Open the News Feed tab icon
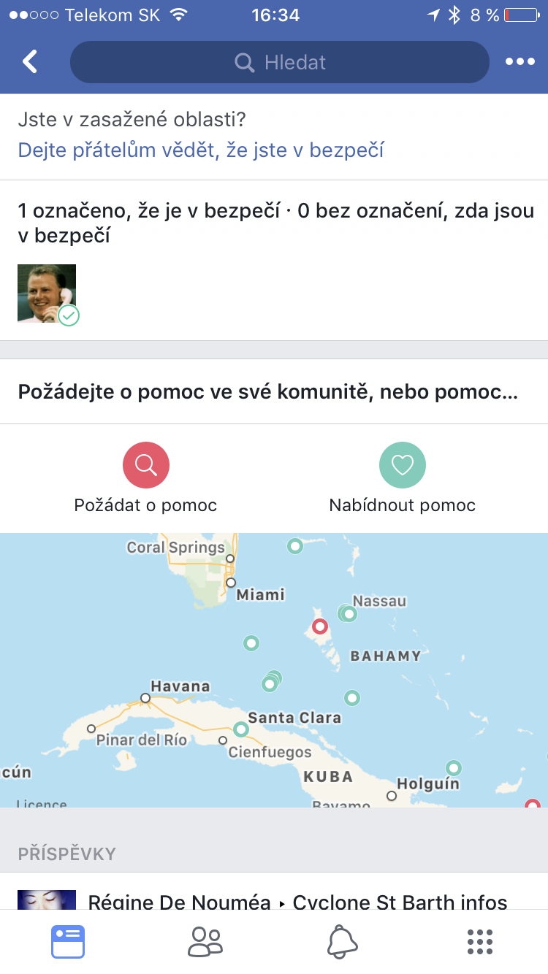The height and width of the screenshot is (974, 548). (x=68, y=942)
